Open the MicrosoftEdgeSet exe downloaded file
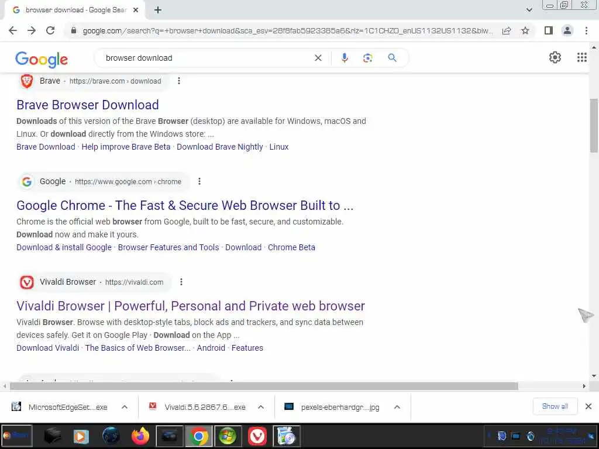The image size is (599, 449). coord(61,407)
